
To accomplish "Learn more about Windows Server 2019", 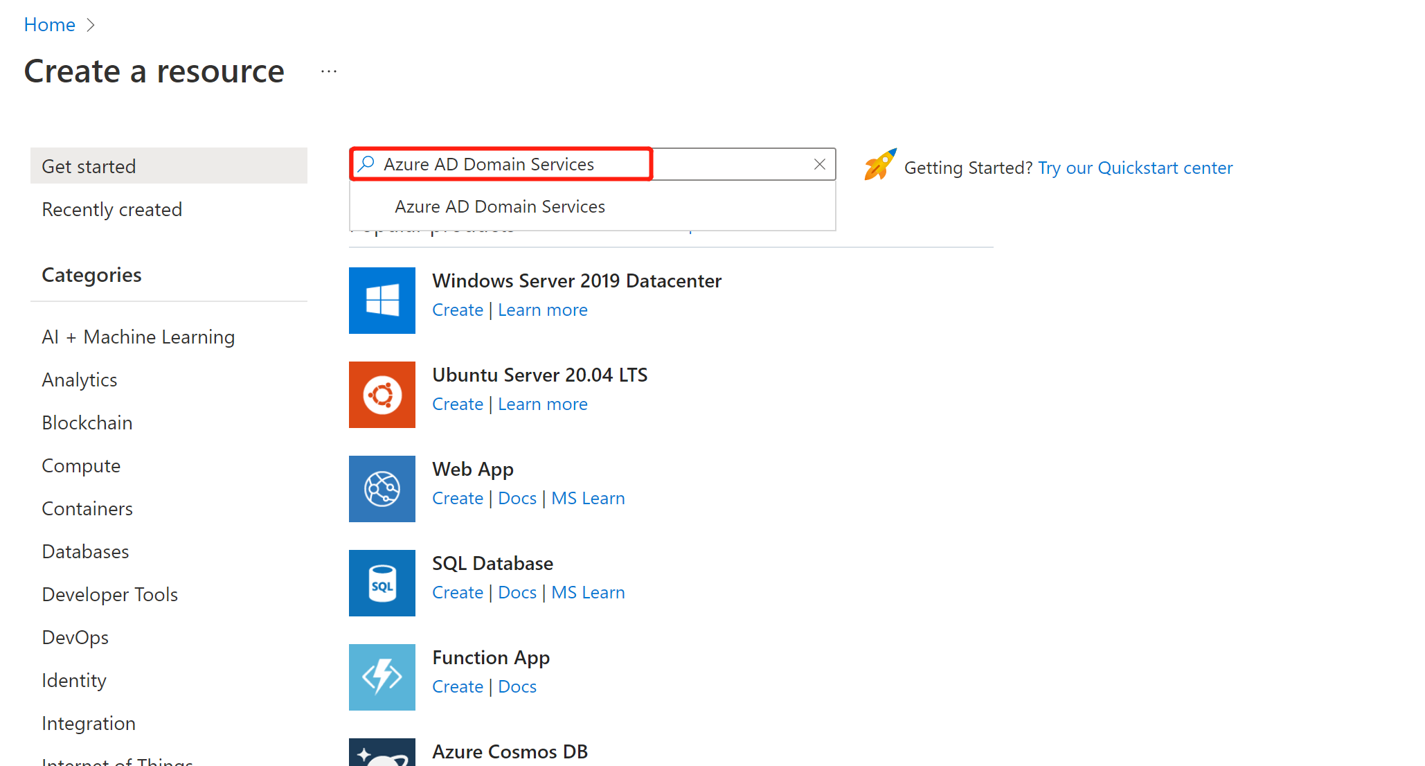I will coord(543,310).
